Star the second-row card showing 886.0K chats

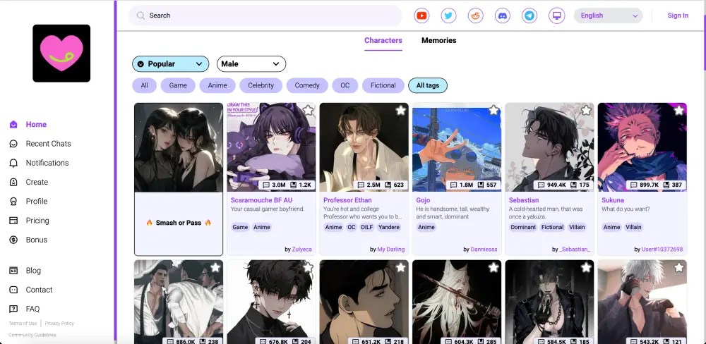215,268
